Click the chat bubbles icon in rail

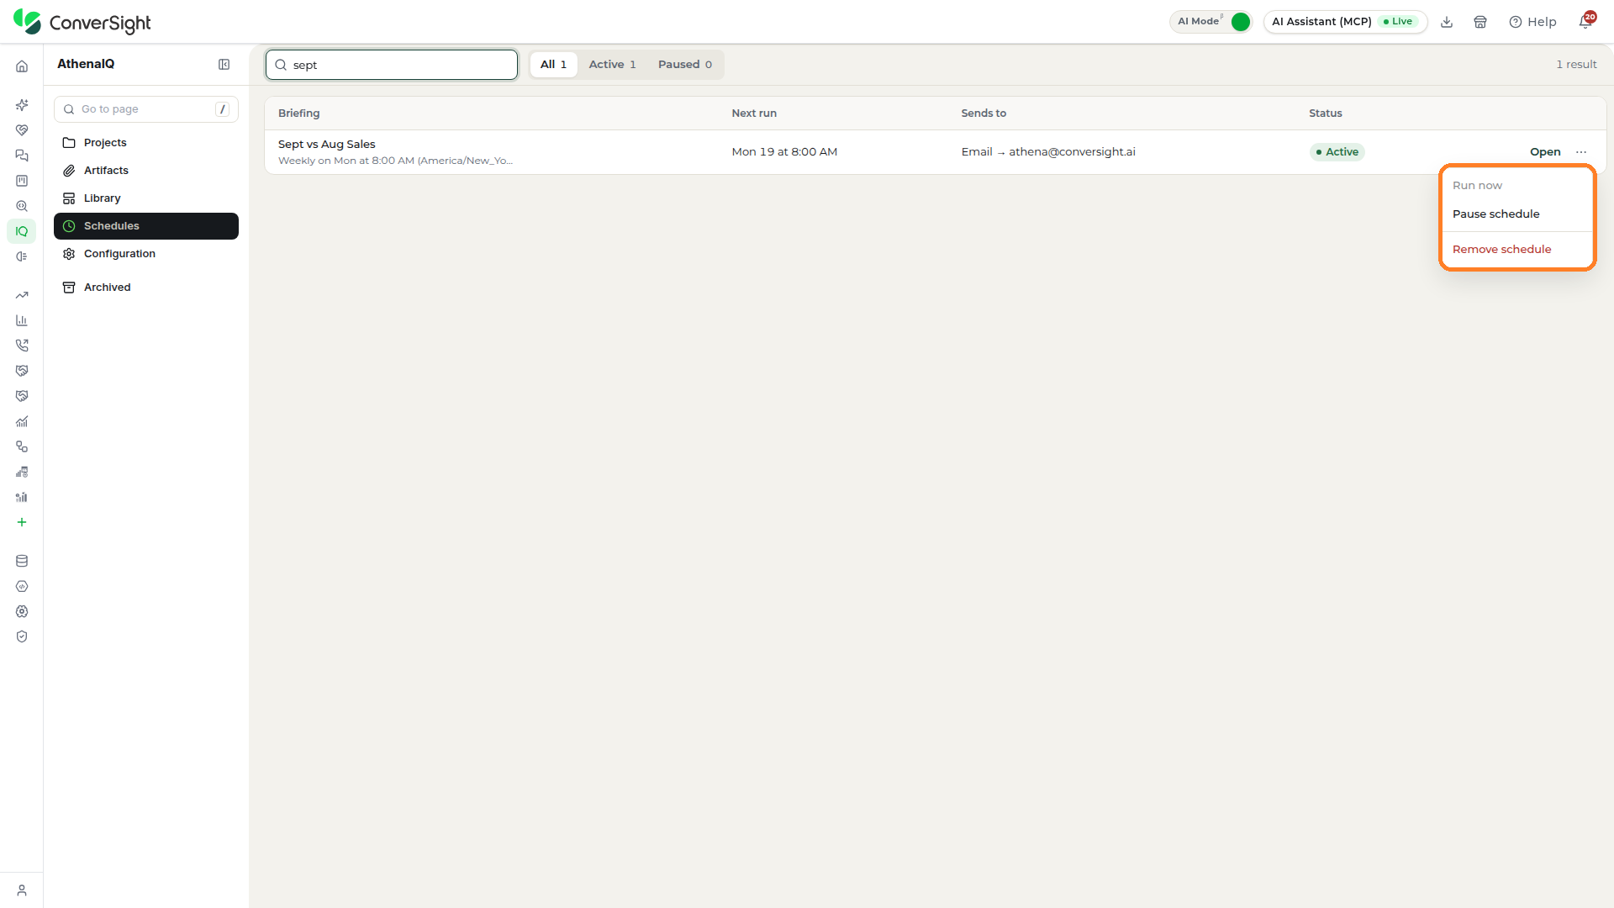click(22, 156)
